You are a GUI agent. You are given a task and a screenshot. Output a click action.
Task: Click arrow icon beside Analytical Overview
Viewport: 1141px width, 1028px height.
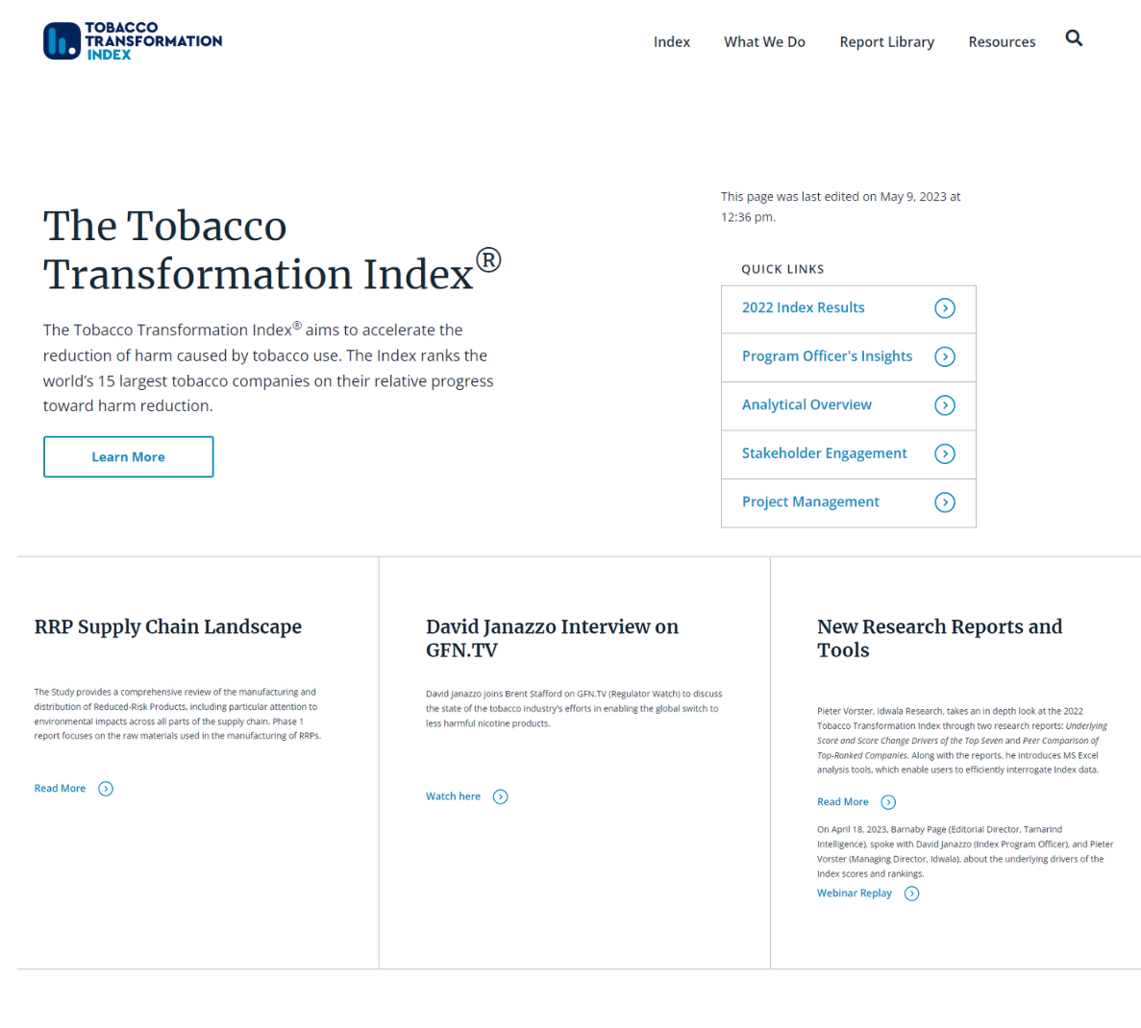[x=945, y=405]
